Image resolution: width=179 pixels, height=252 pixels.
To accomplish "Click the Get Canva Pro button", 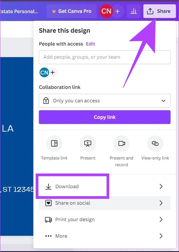I will pos(72,11).
